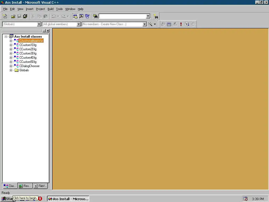Select Ass Install classes root label

coord(28,36)
